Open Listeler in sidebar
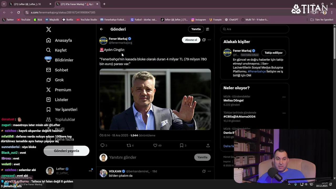Screen dimensions: 336x189 click(57, 100)
